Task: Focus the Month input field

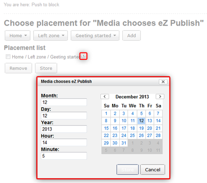Action: coord(64,102)
